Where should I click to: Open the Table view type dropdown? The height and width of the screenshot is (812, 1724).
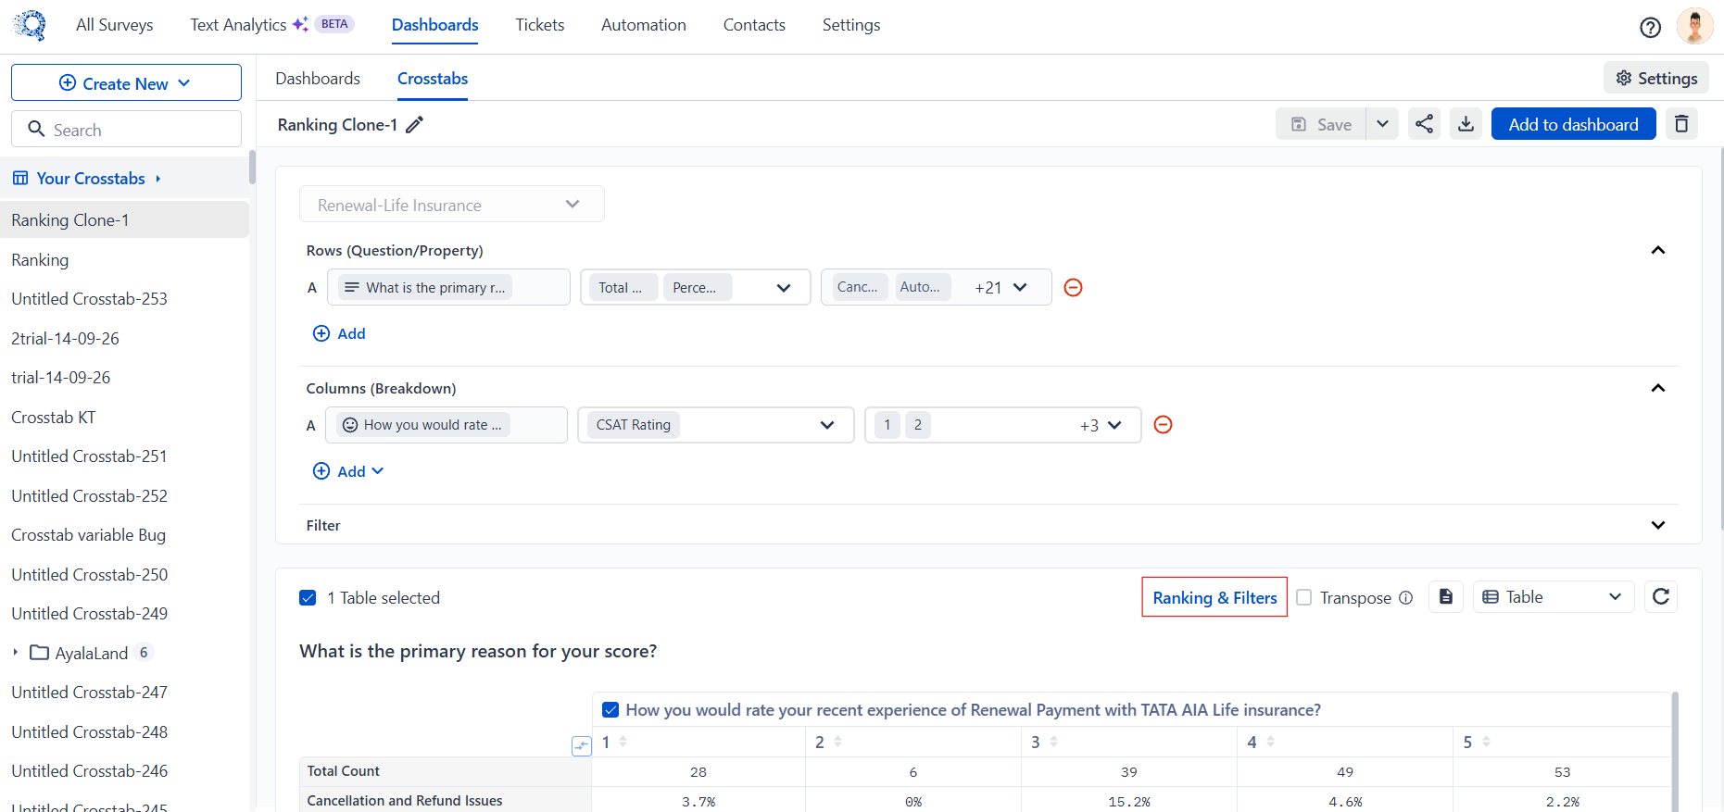point(1554,597)
